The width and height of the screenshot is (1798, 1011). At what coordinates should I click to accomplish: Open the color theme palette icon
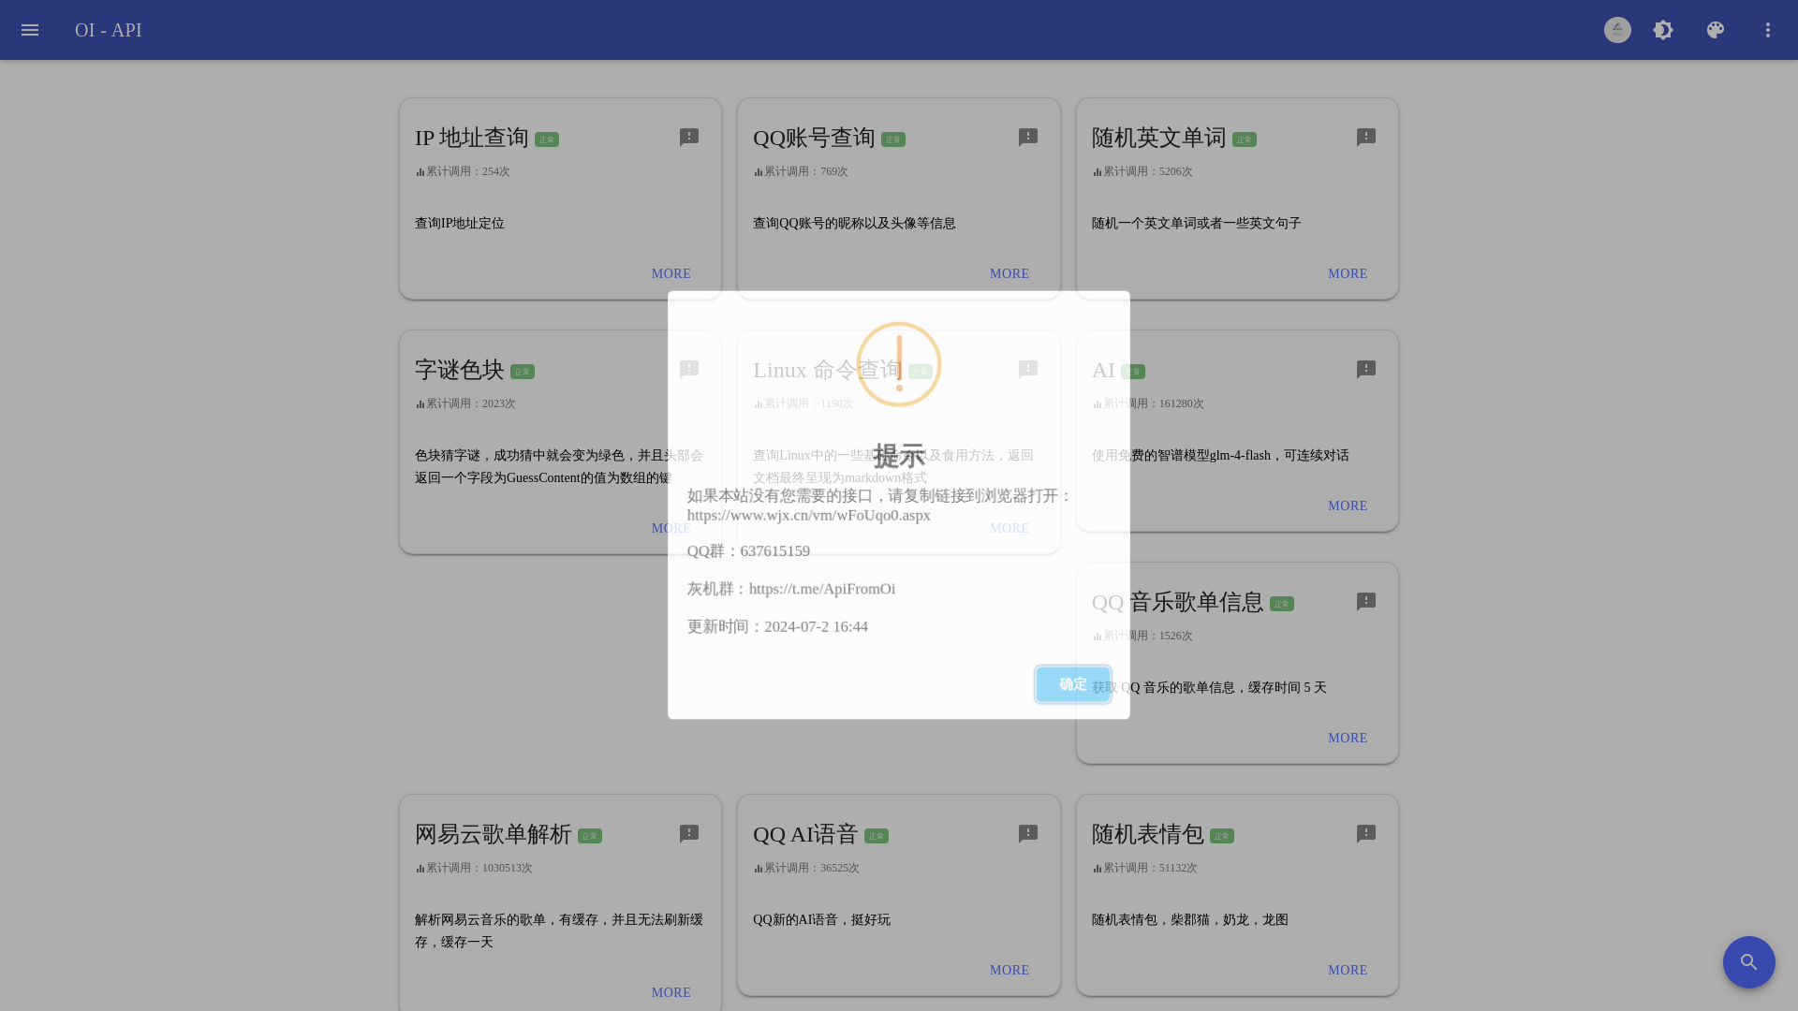point(1716,30)
